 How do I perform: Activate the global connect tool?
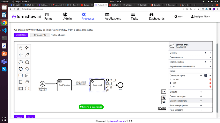27,55
